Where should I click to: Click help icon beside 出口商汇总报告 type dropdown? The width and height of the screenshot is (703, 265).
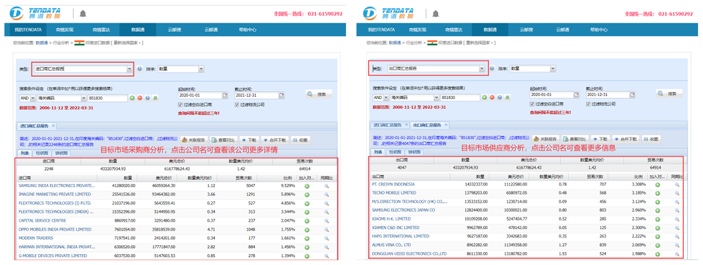[492, 69]
